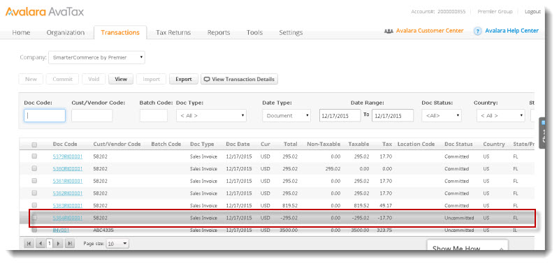Image resolution: width=559 pixels, height=264 pixels.
Task: Open the Avalara Customer Center link
Action: pos(430,31)
